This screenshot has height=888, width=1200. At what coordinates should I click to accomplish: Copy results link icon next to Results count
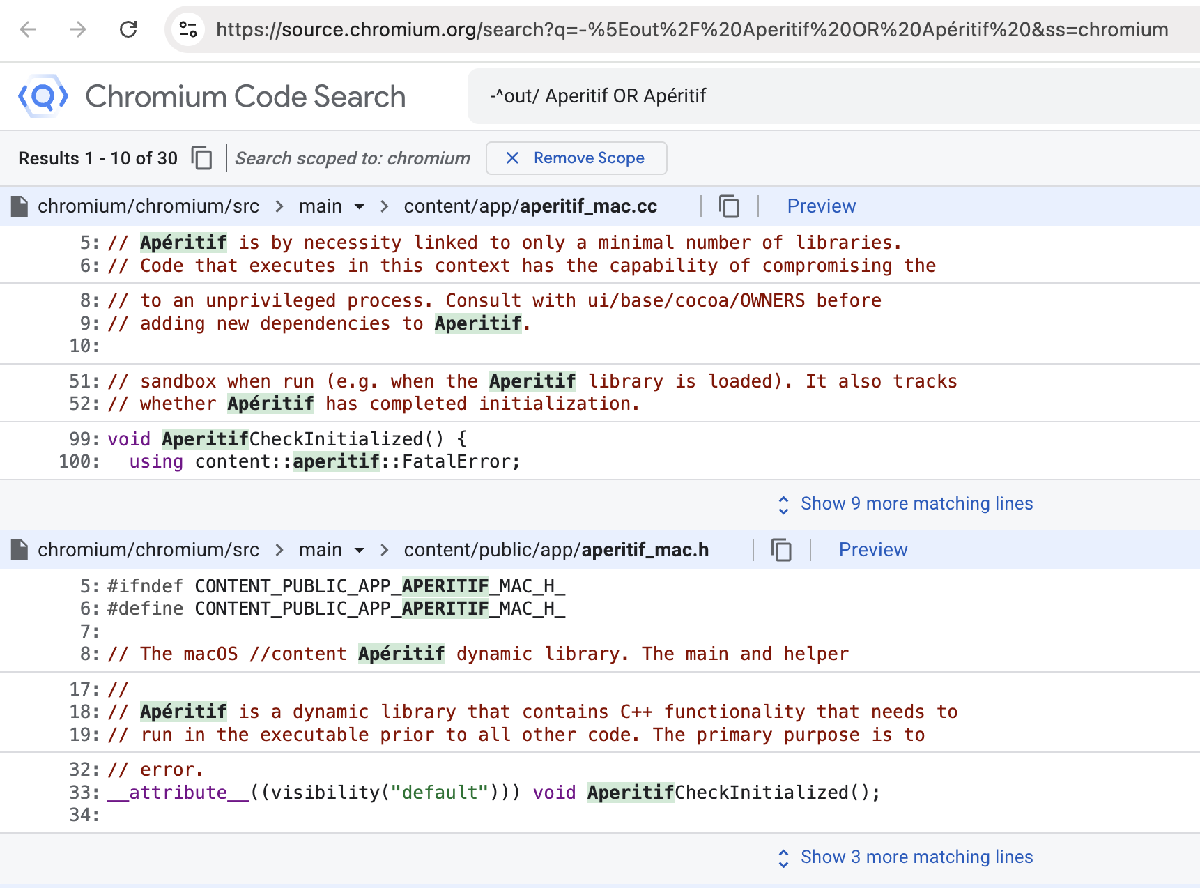point(202,158)
